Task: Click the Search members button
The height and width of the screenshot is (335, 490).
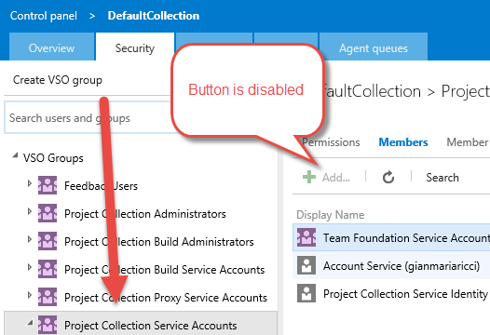Action: click(x=442, y=178)
